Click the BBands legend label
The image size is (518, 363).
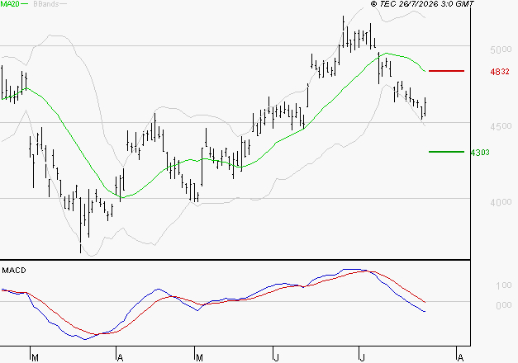46,4
